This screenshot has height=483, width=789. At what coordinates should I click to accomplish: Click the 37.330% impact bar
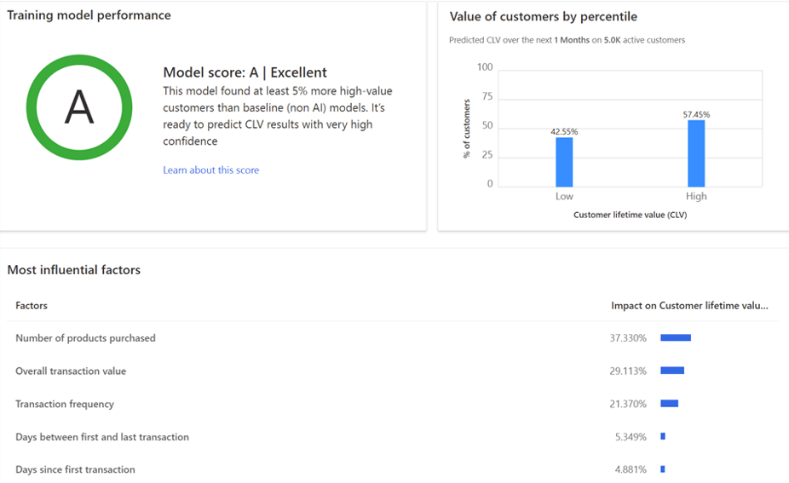pyautogui.click(x=676, y=338)
